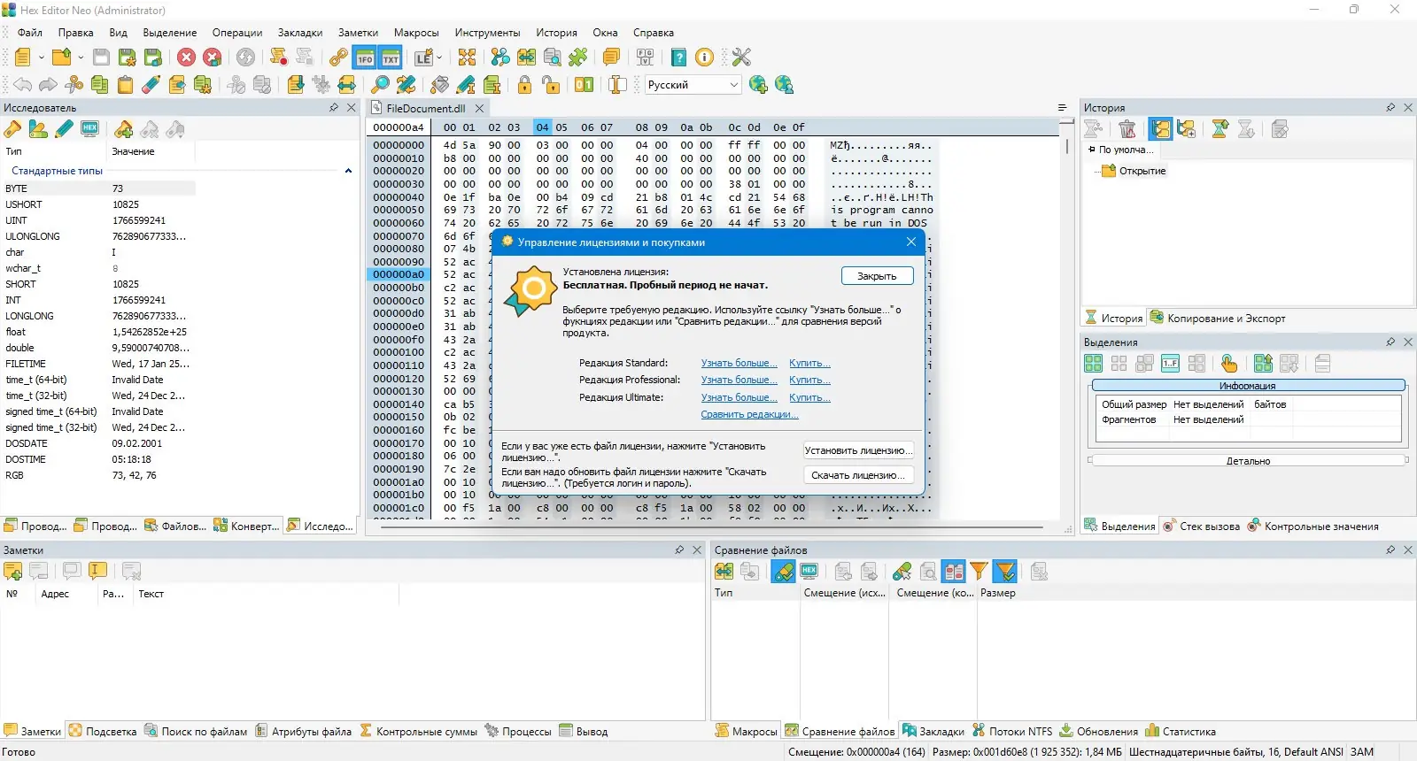Click the Сравнить редакции link
This screenshot has width=1417, height=761.
coord(749,415)
